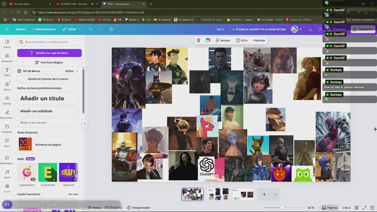377x212 pixels.
Task: Click Añadir una caja de texto button
Action: pos(49,53)
